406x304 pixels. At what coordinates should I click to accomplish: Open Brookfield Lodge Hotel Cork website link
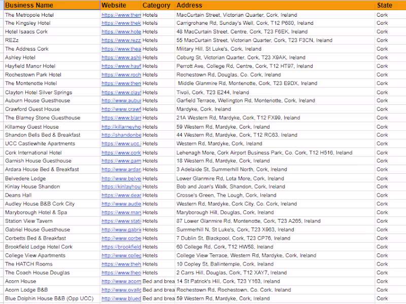point(121,247)
